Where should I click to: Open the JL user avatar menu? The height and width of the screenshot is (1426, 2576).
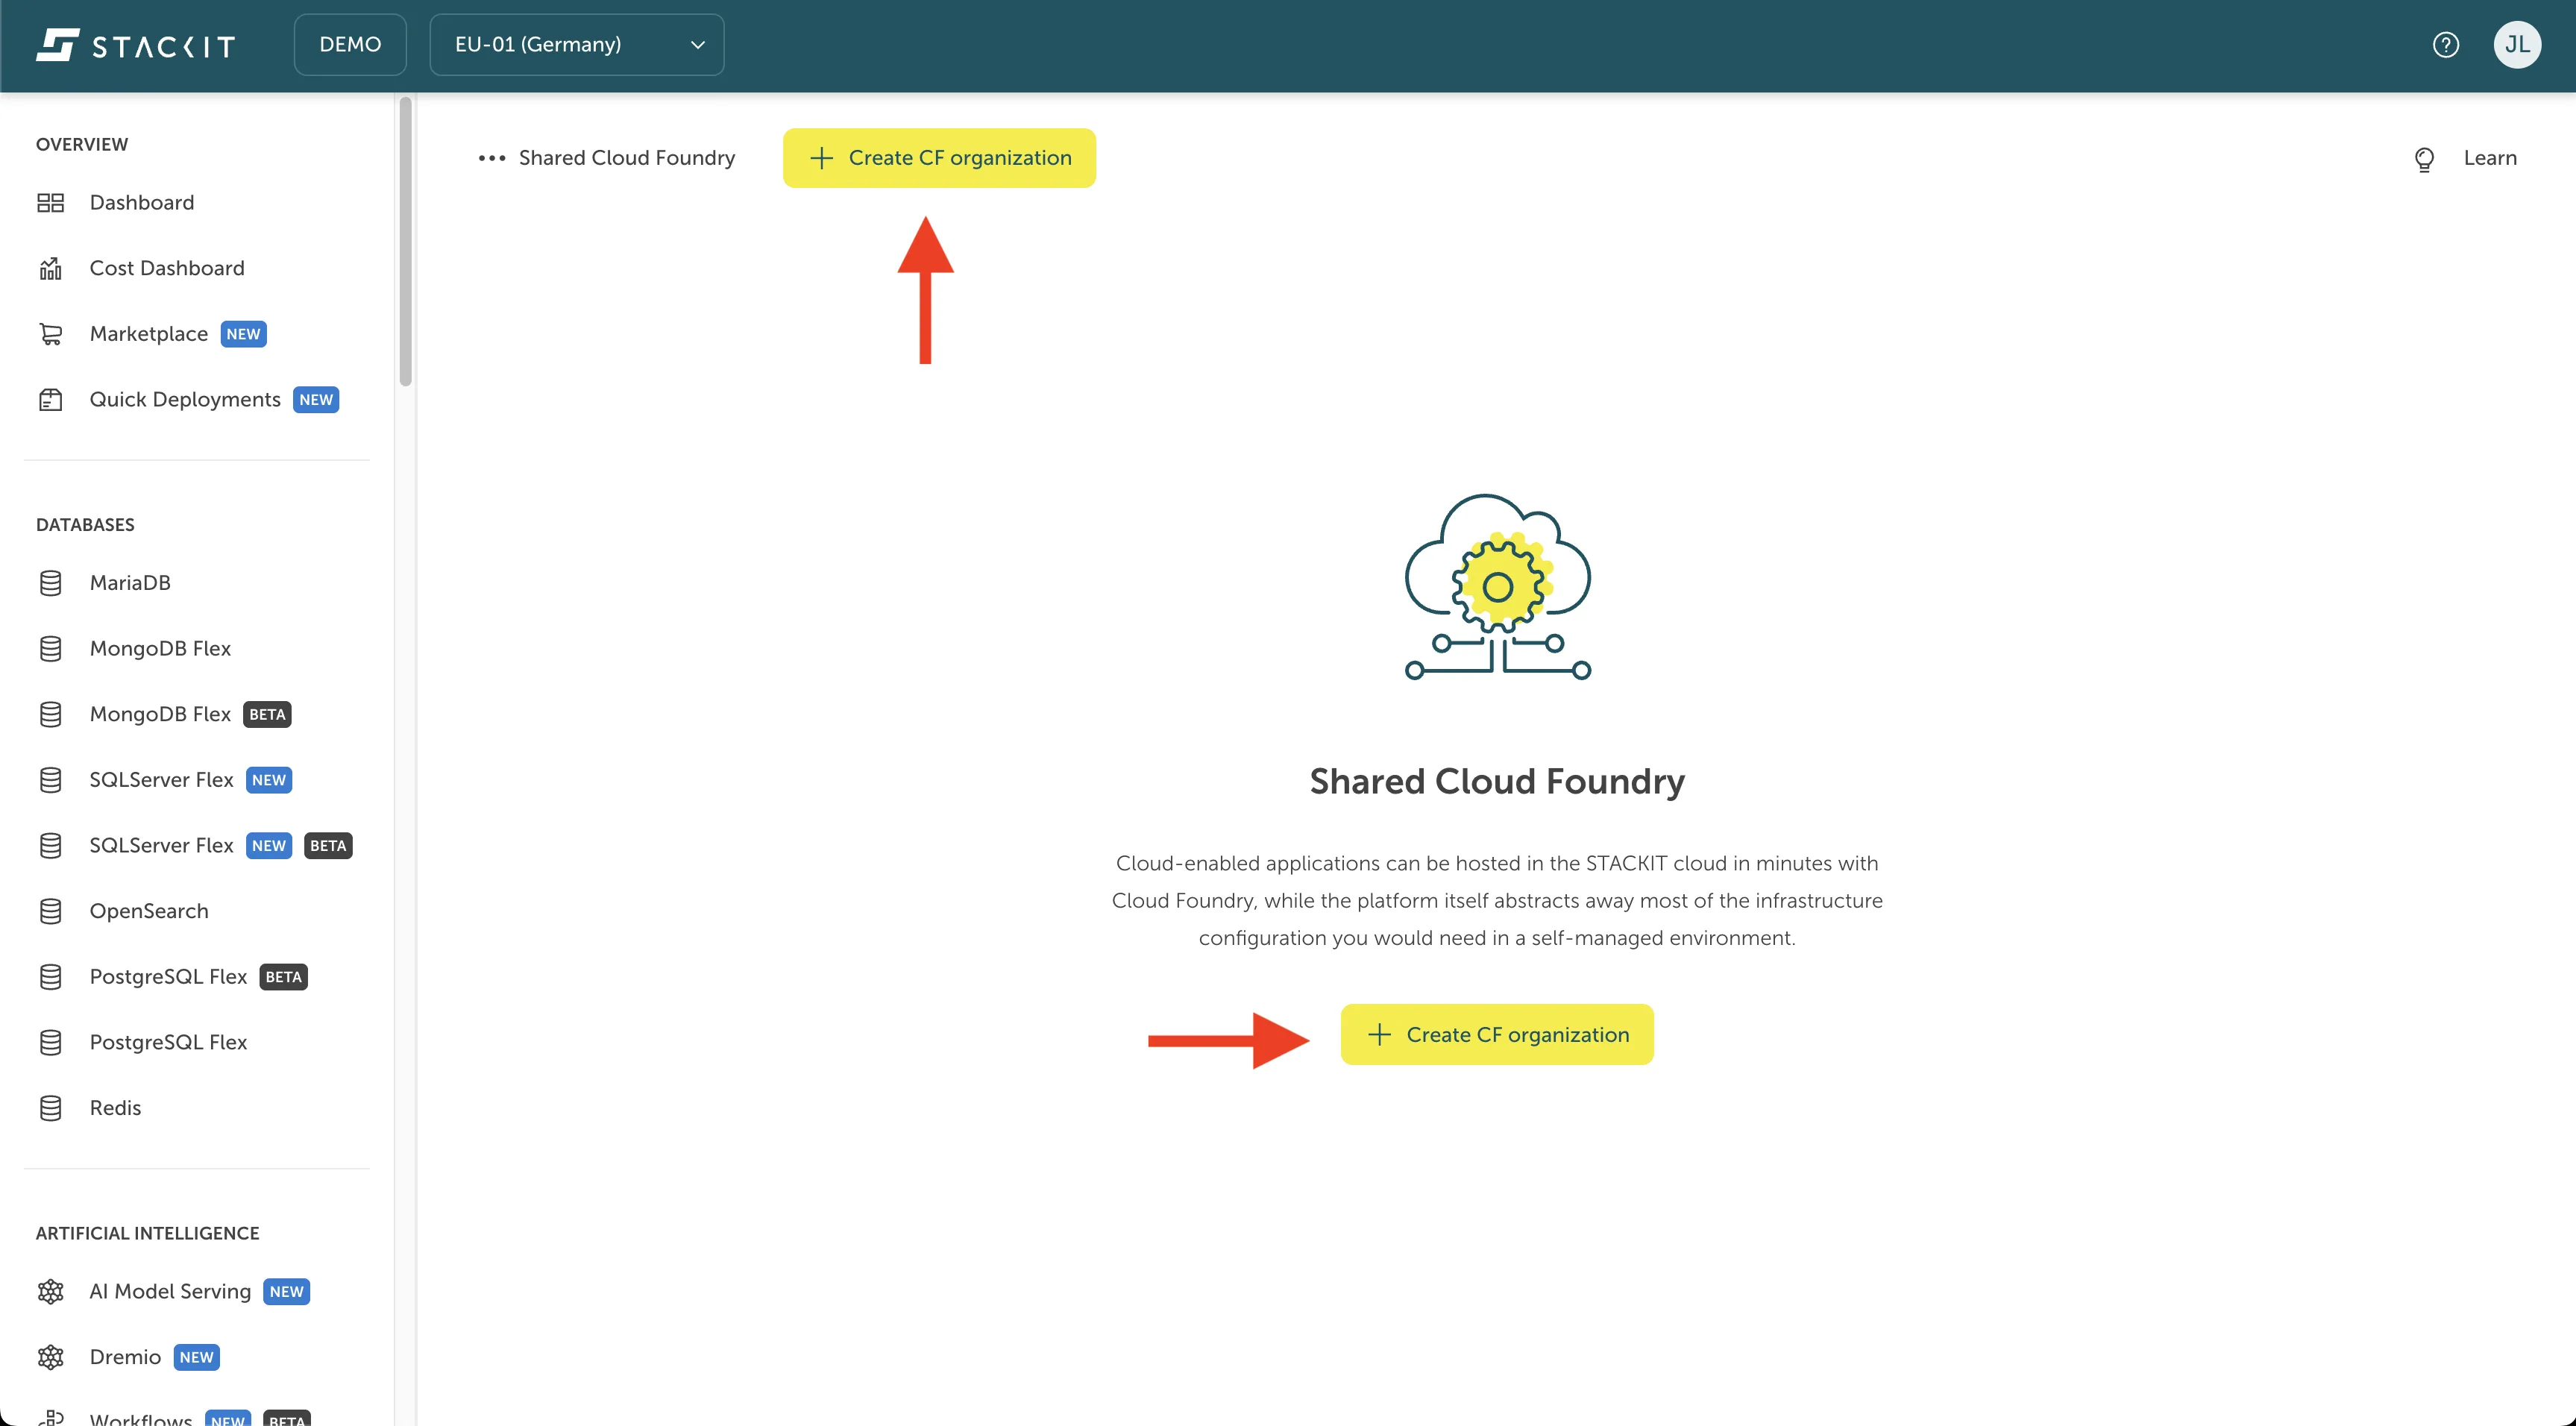pyautogui.click(x=2519, y=44)
